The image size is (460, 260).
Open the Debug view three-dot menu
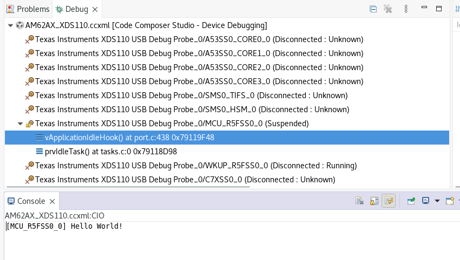click(x=406, y=9)
